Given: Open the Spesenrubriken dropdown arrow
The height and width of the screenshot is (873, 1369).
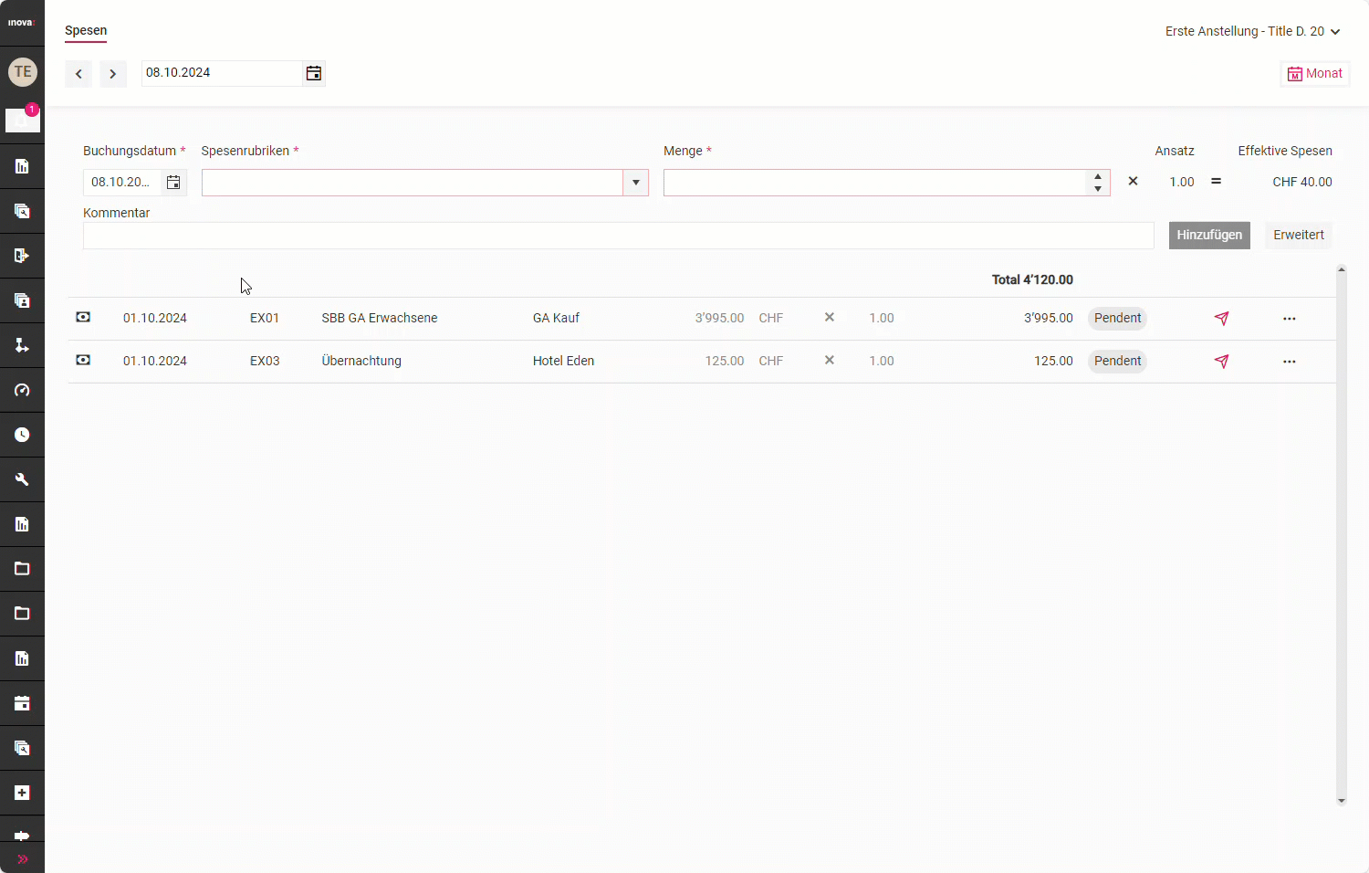Looking at the screenshot, I should (x=635, y=183).
